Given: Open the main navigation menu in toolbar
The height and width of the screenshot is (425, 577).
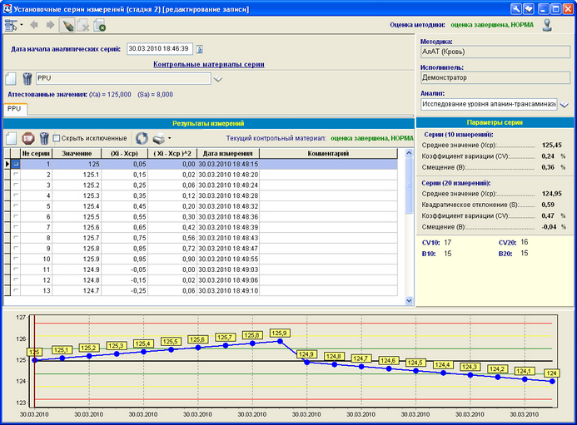Looking at the screenshot, I should click(x=12, y=25).
